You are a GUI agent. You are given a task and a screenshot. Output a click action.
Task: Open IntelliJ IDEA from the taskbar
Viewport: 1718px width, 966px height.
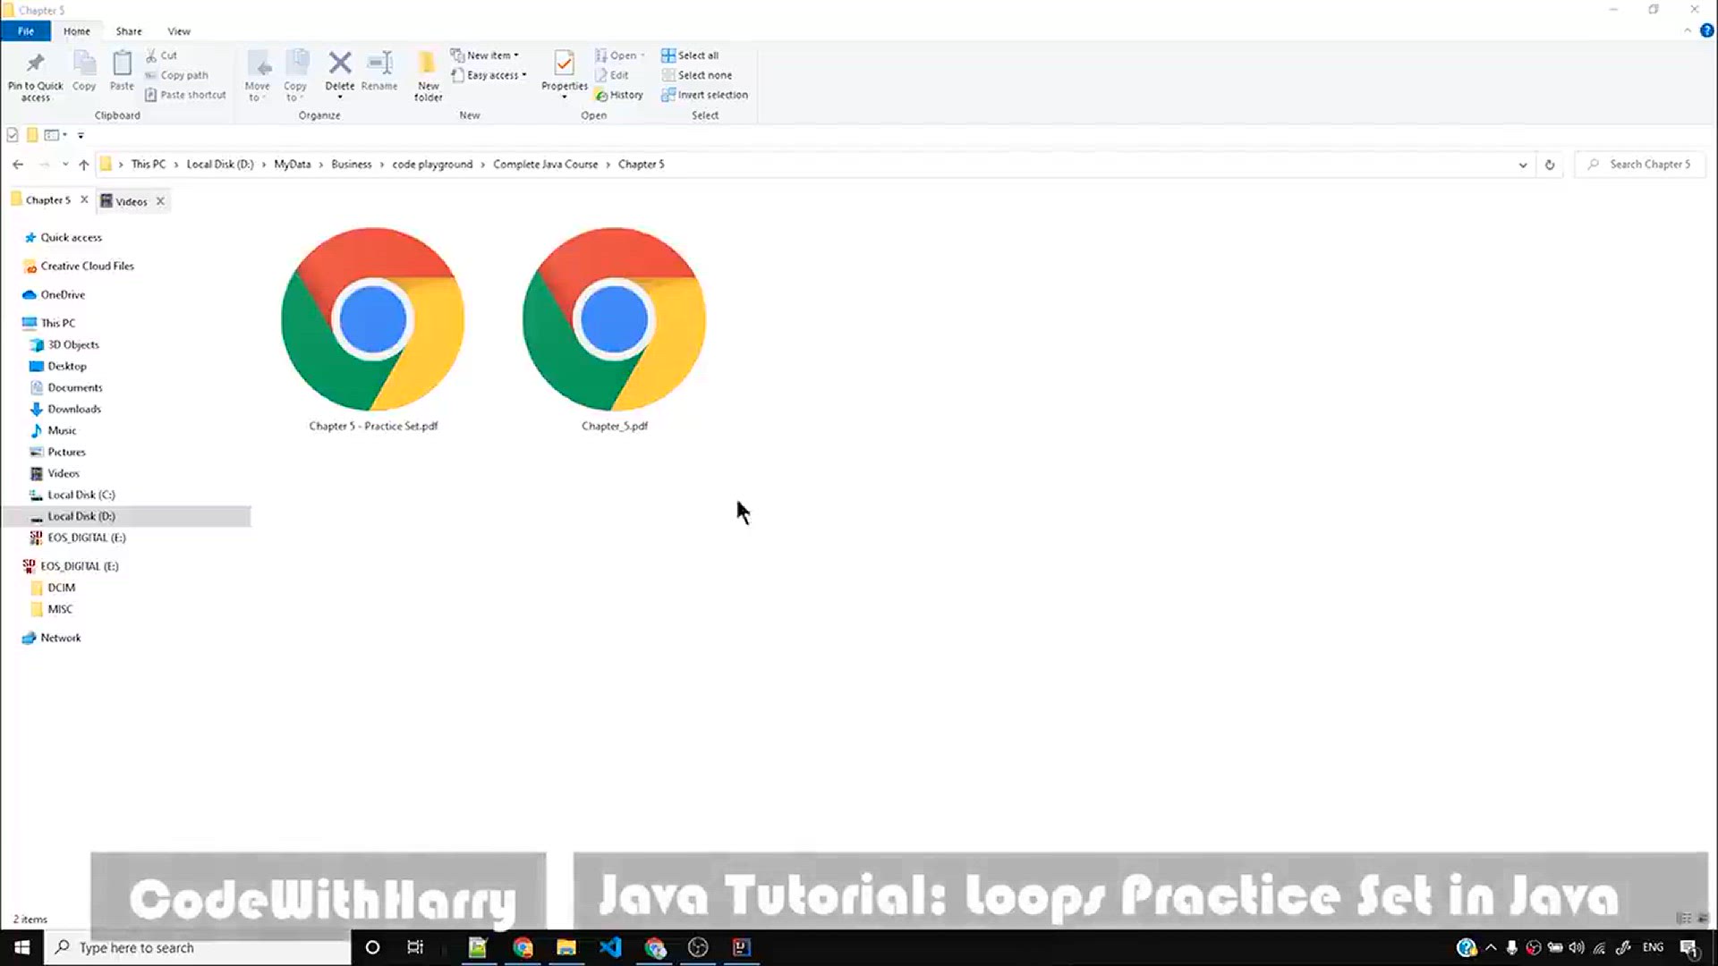[742, 947]
